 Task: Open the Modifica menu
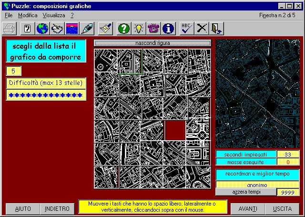coord(28,15)
